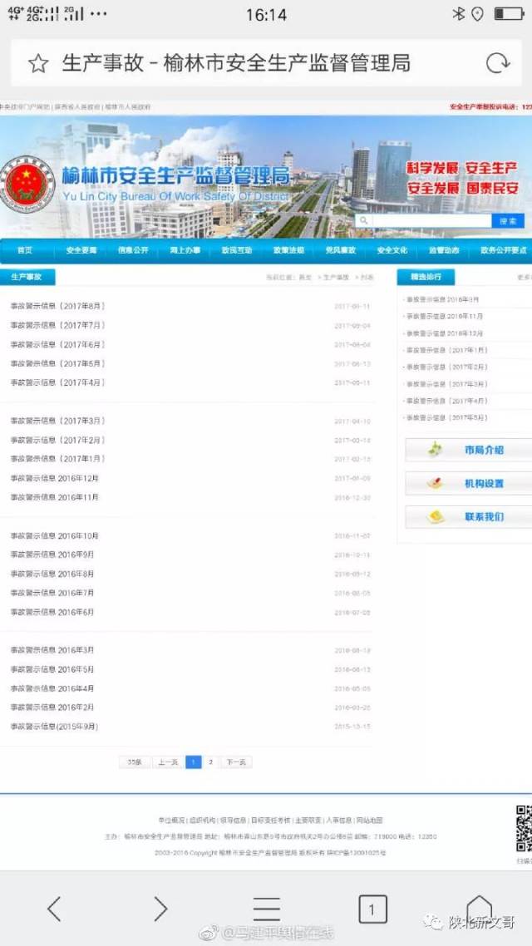Open the 人事信息 footer link
The height and width of the screenshot is (946, 532).
click(x=339, y=820)
